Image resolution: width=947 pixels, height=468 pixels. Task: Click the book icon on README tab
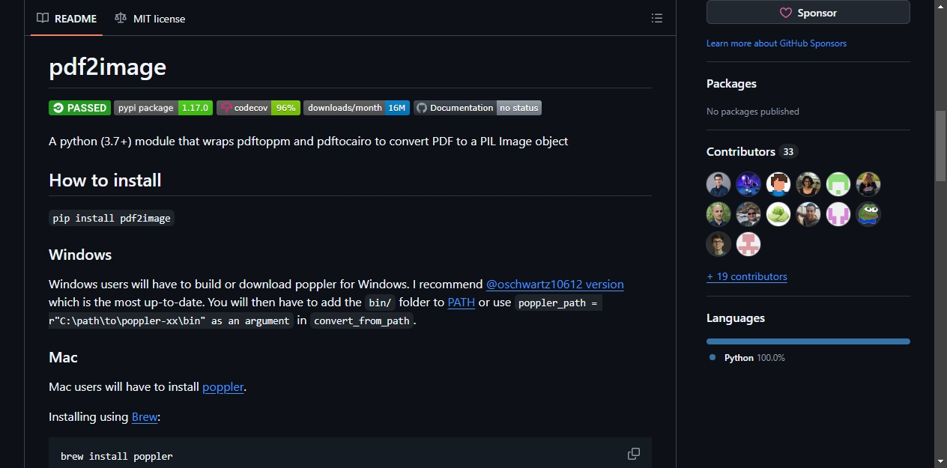(43, 18)
